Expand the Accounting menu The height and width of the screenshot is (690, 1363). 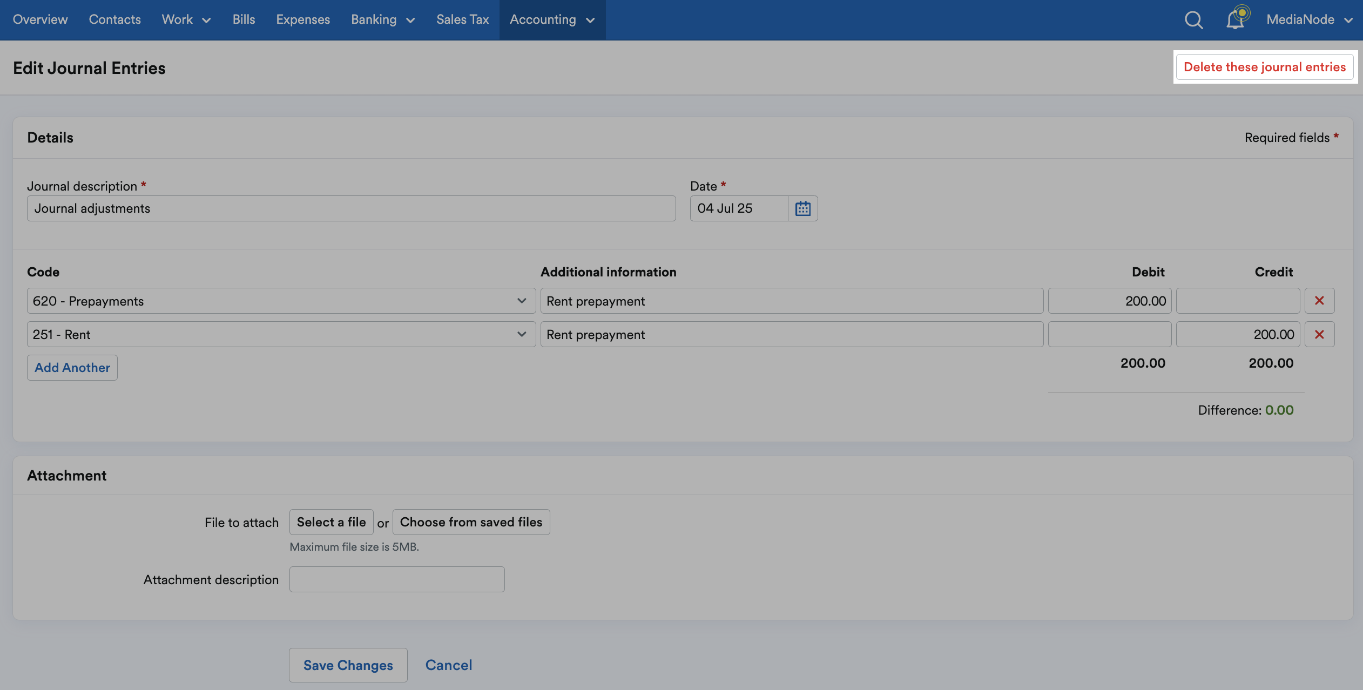pos(552,20)
